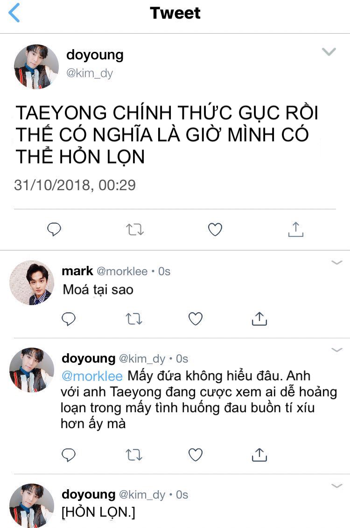Reply to doyoung's @morklee response
Screen dimensions: 350x528
tap(69, 455)
